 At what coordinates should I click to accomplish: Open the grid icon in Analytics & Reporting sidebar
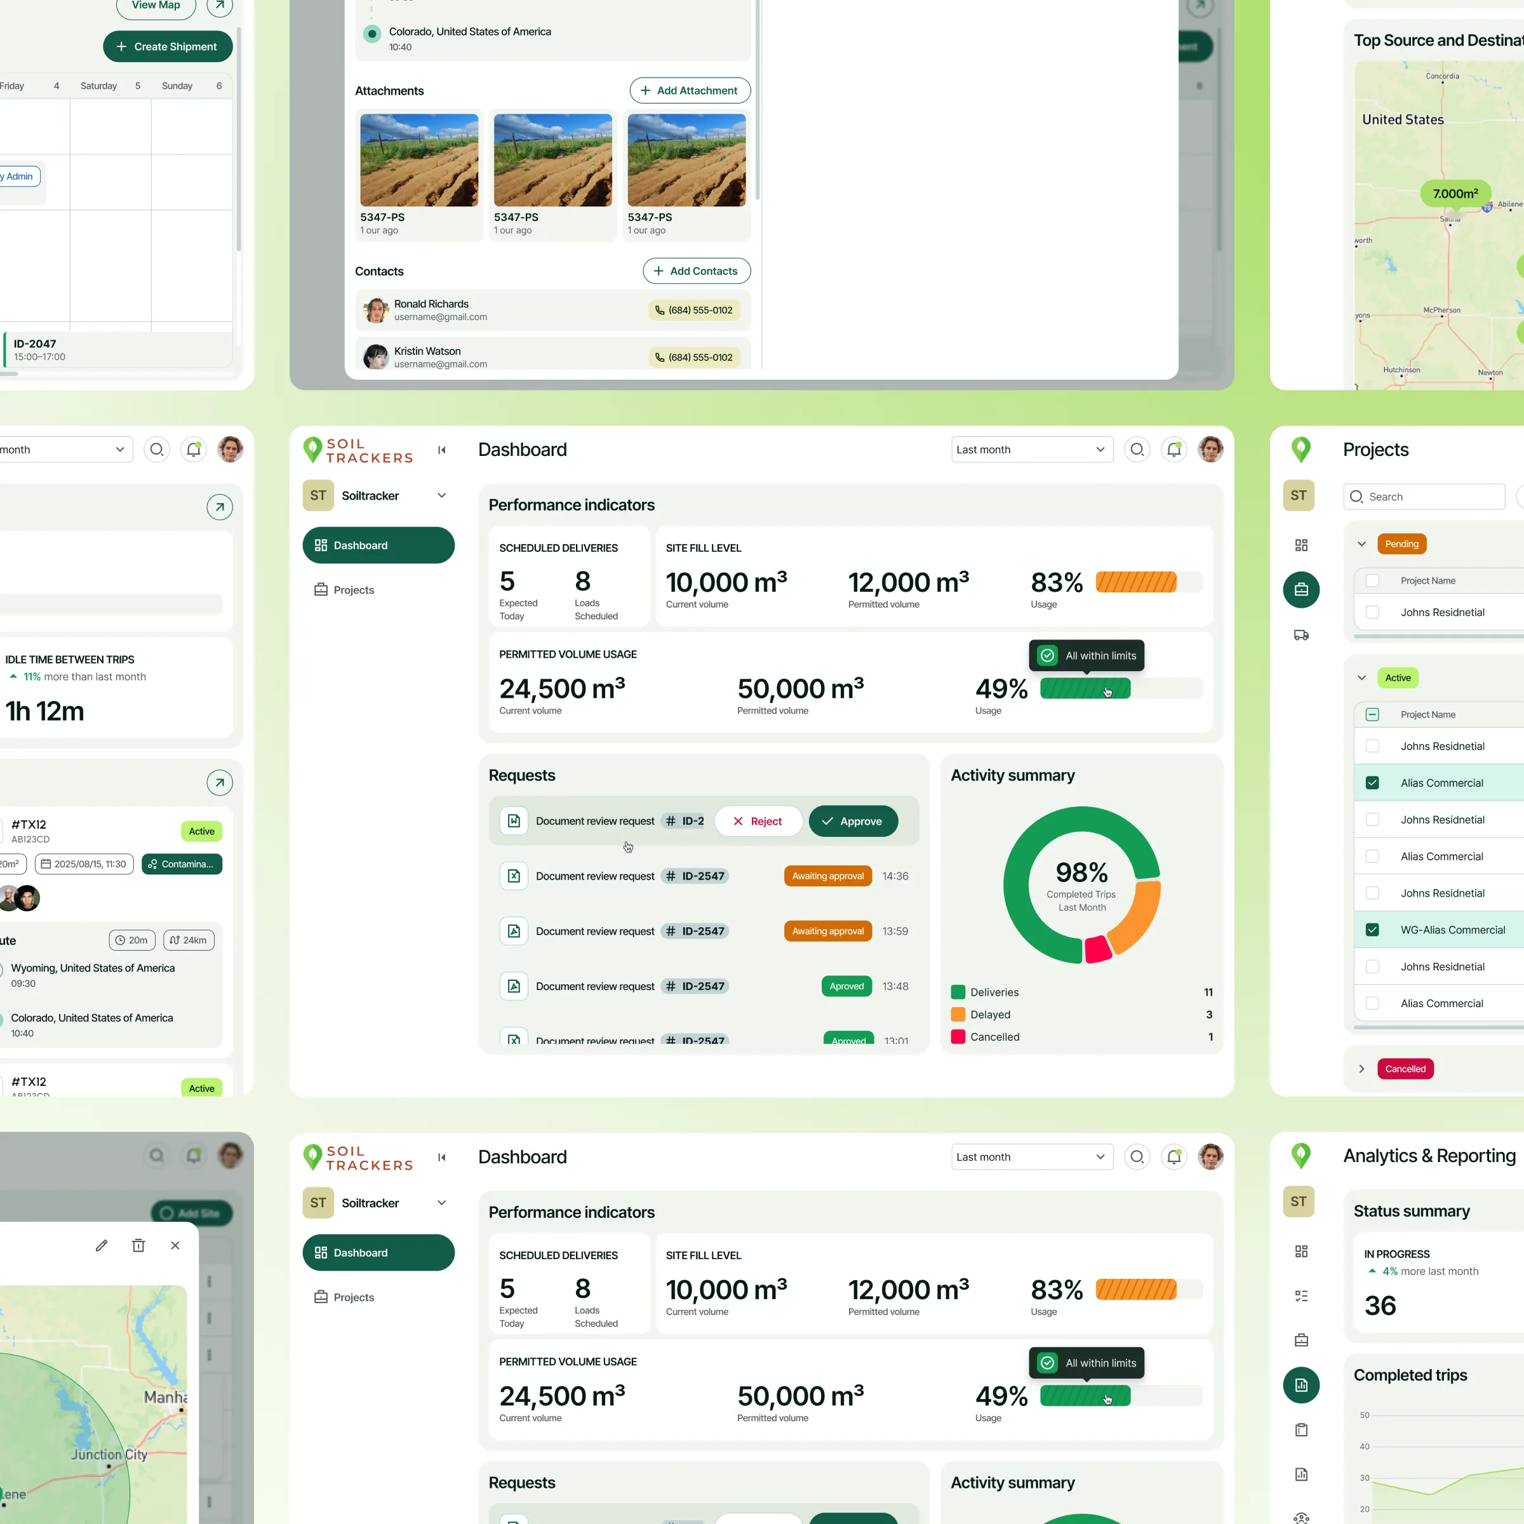pos(1302,1251)
